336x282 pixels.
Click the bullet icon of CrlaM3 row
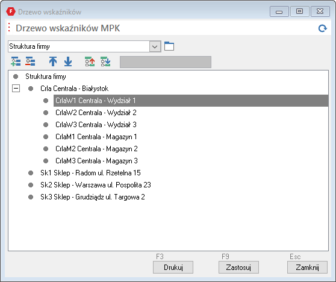point(46,161)
